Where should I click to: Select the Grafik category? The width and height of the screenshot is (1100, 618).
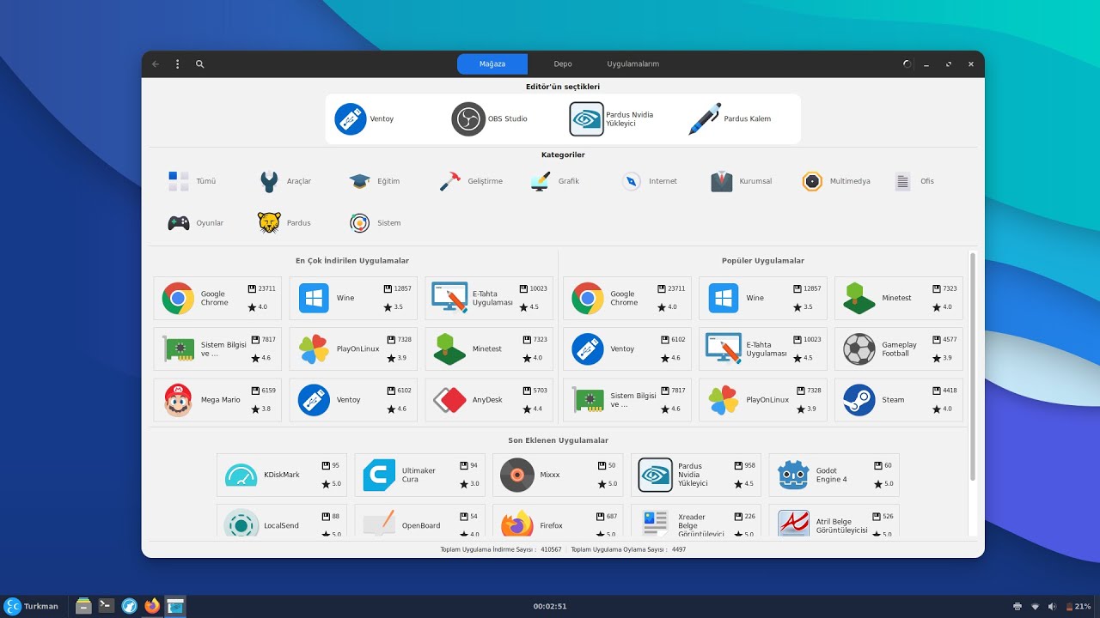tap(555, 181)
